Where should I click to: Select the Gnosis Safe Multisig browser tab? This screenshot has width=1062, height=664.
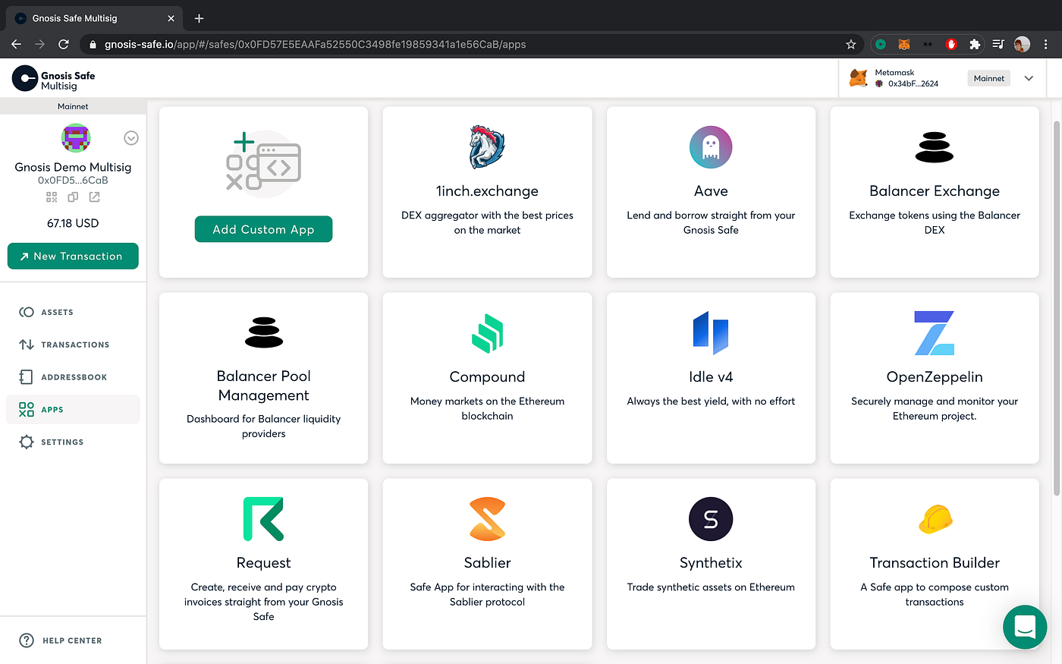tap(96, 18)
